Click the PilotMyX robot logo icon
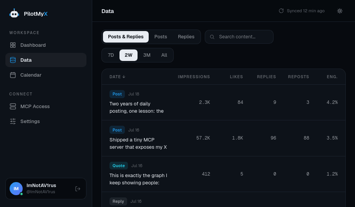 pos(14,13)
